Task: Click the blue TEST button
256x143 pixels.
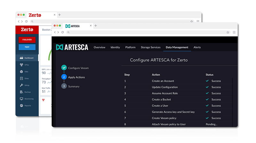Action: [x=27, y=47]
